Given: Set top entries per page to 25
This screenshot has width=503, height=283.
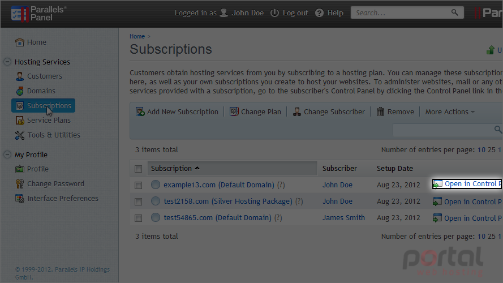Looking at the screenshot, I should [x=492, y=149].
